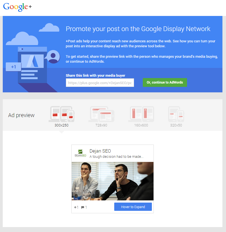This screenshot has height=232, width=226.
Task: Click the +1 icon in ad preview
Action: pos(76,207)
